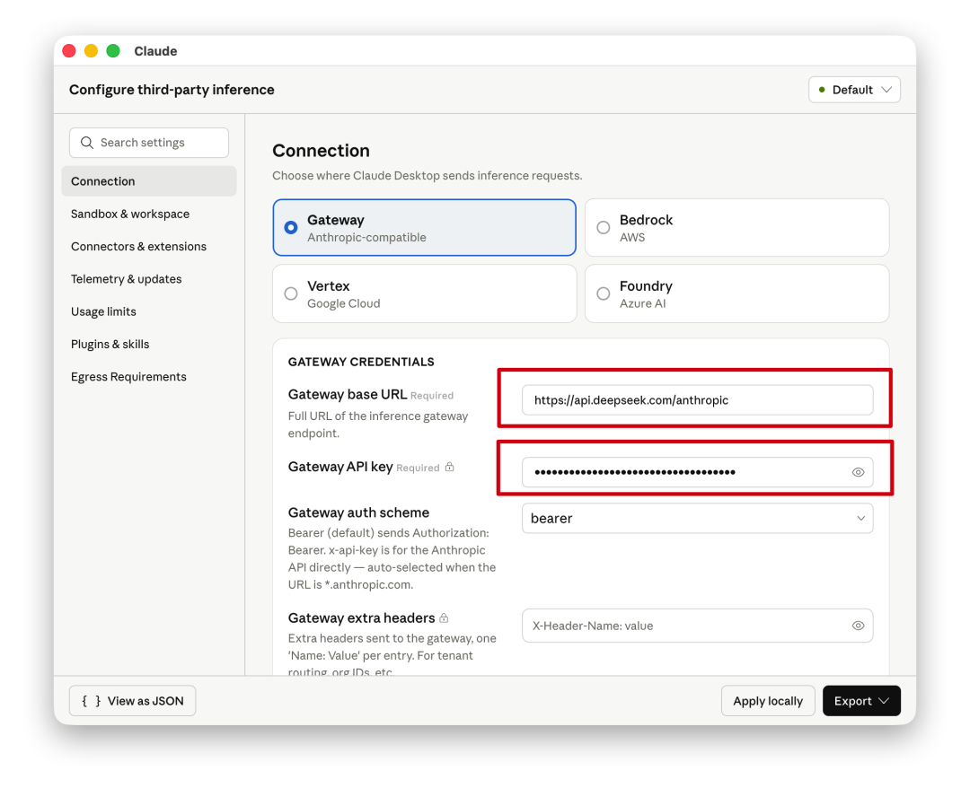
Task: Show Gateway extra headers via eye icon
Action: pos(858,626)
